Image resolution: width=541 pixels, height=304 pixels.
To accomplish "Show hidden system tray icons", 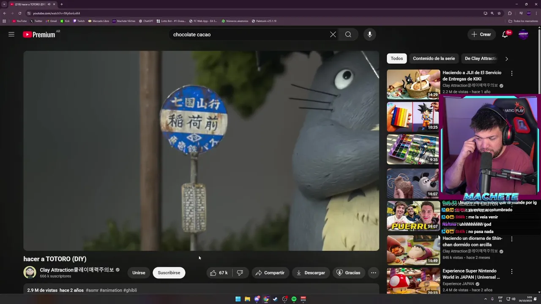I will point(486,299).
